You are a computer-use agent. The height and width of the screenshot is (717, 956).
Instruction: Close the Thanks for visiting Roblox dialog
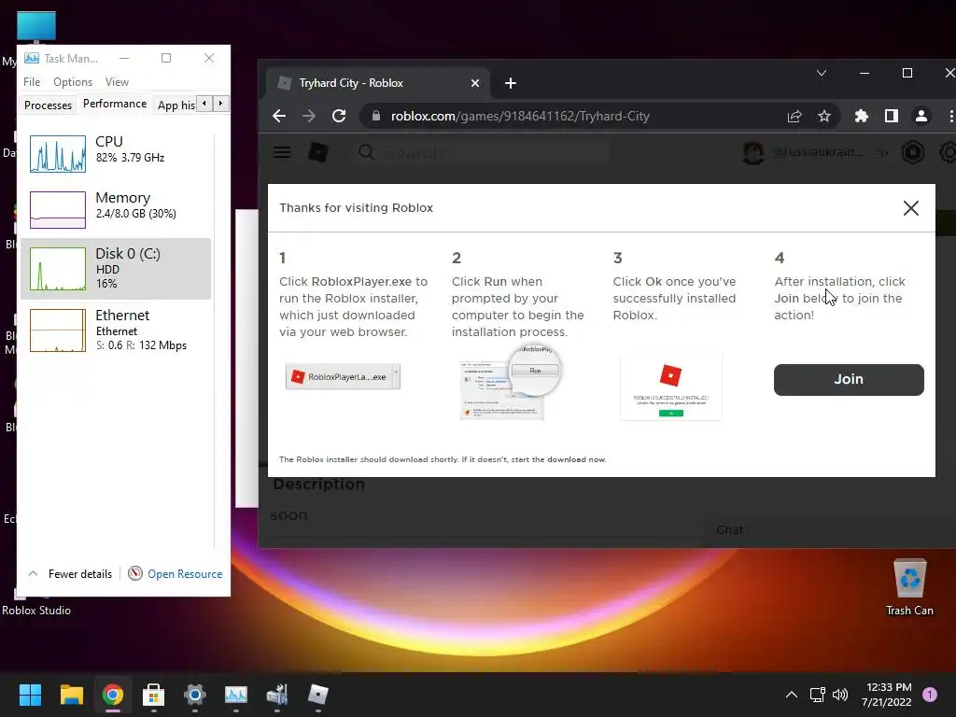tap(911, 208)
